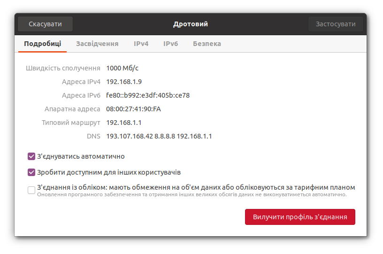This screenshot has height=254, width=383.
Task: Click the IPv6 address starting with fe80
Action: click(x=147, y=95)
